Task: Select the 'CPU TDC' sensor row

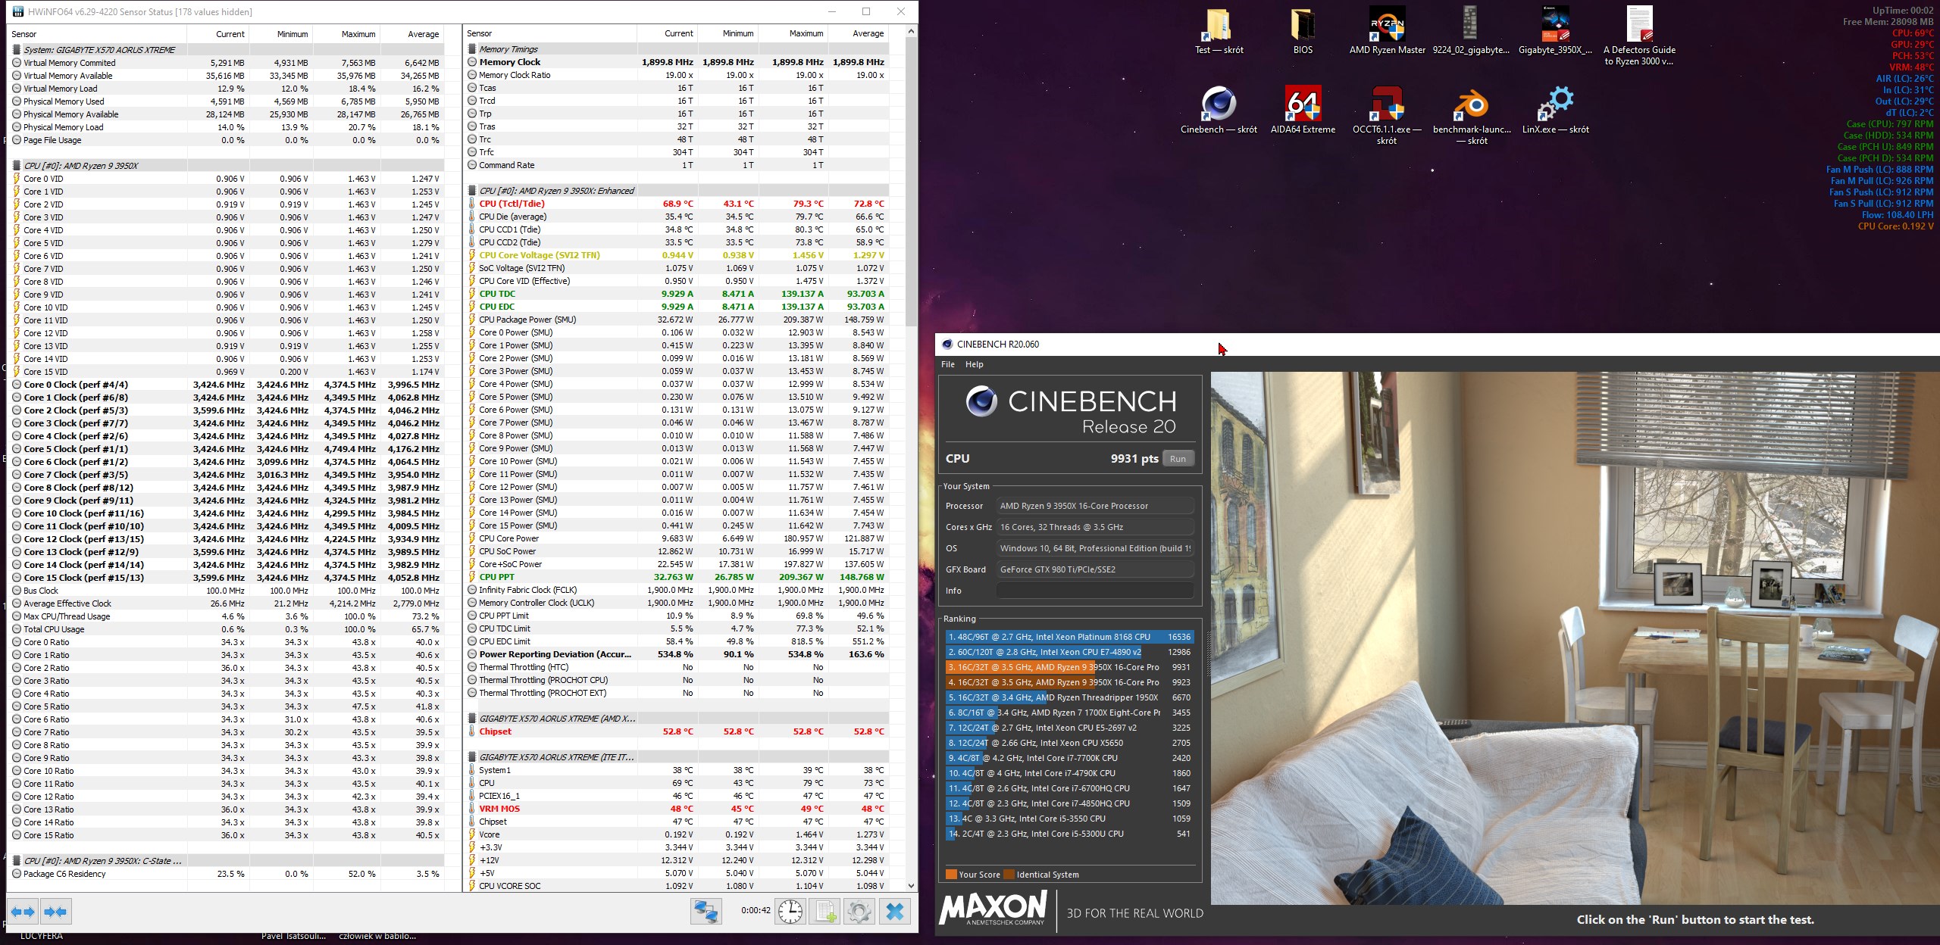Action: 677,294
